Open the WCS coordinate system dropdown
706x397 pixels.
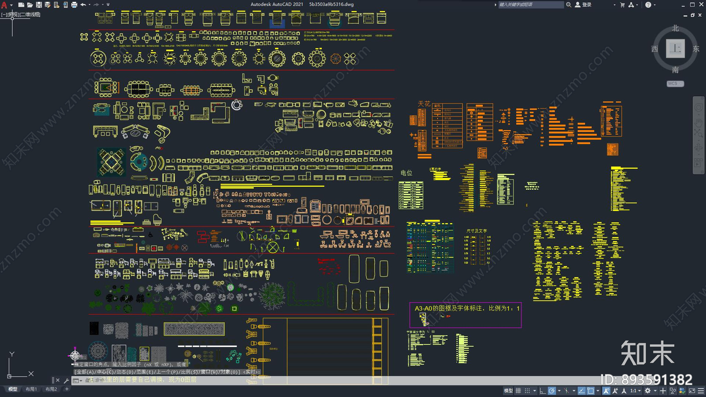point(675,83)
